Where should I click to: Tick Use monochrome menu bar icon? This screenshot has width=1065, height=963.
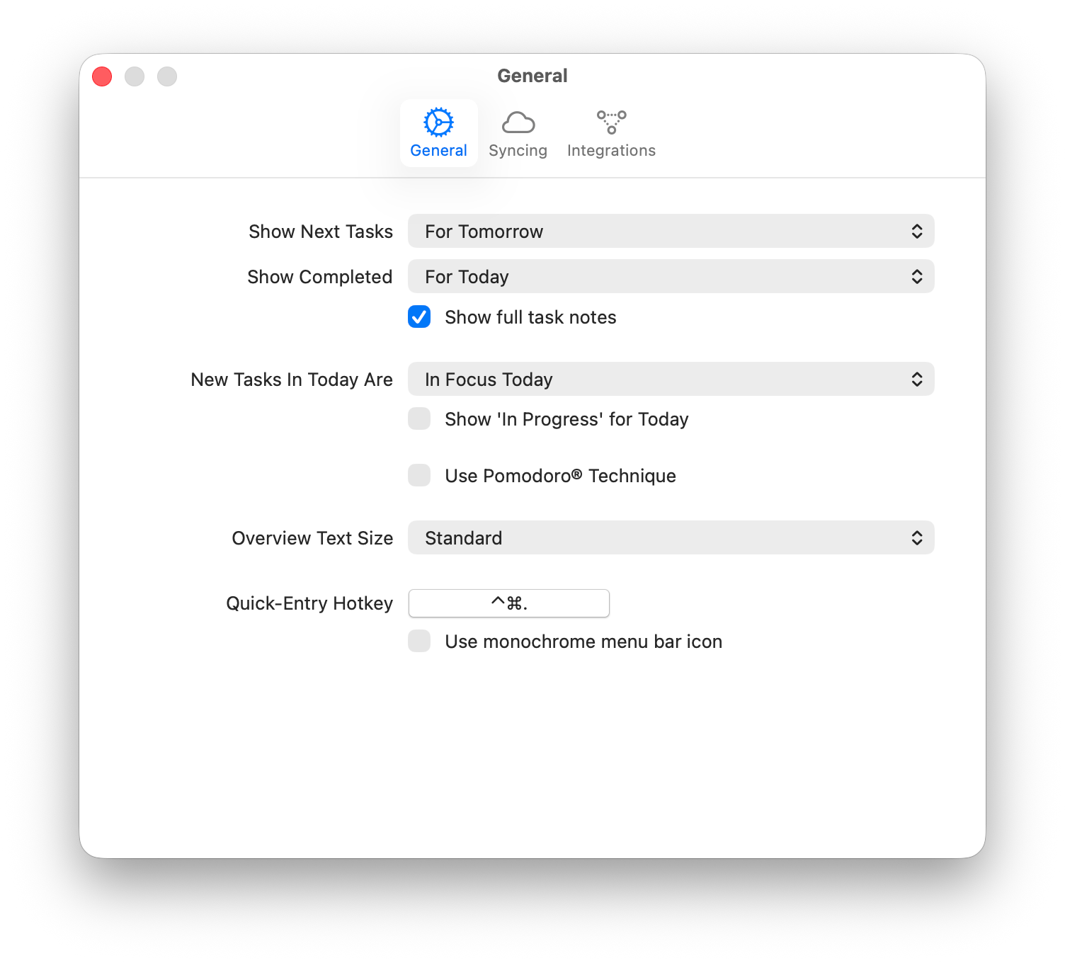click(419, 641)
